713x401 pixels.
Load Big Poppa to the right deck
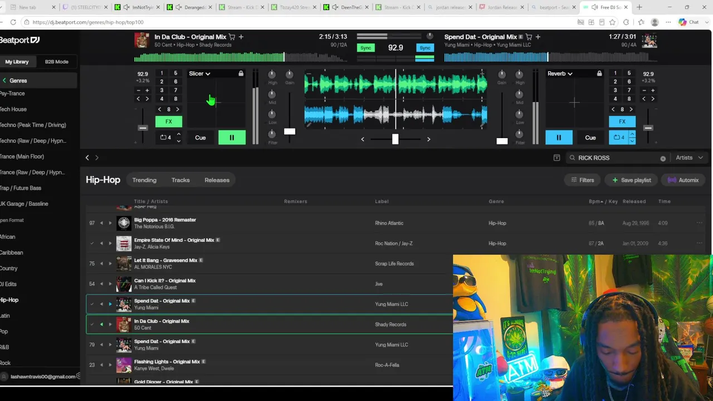click(x=110, y=223)
